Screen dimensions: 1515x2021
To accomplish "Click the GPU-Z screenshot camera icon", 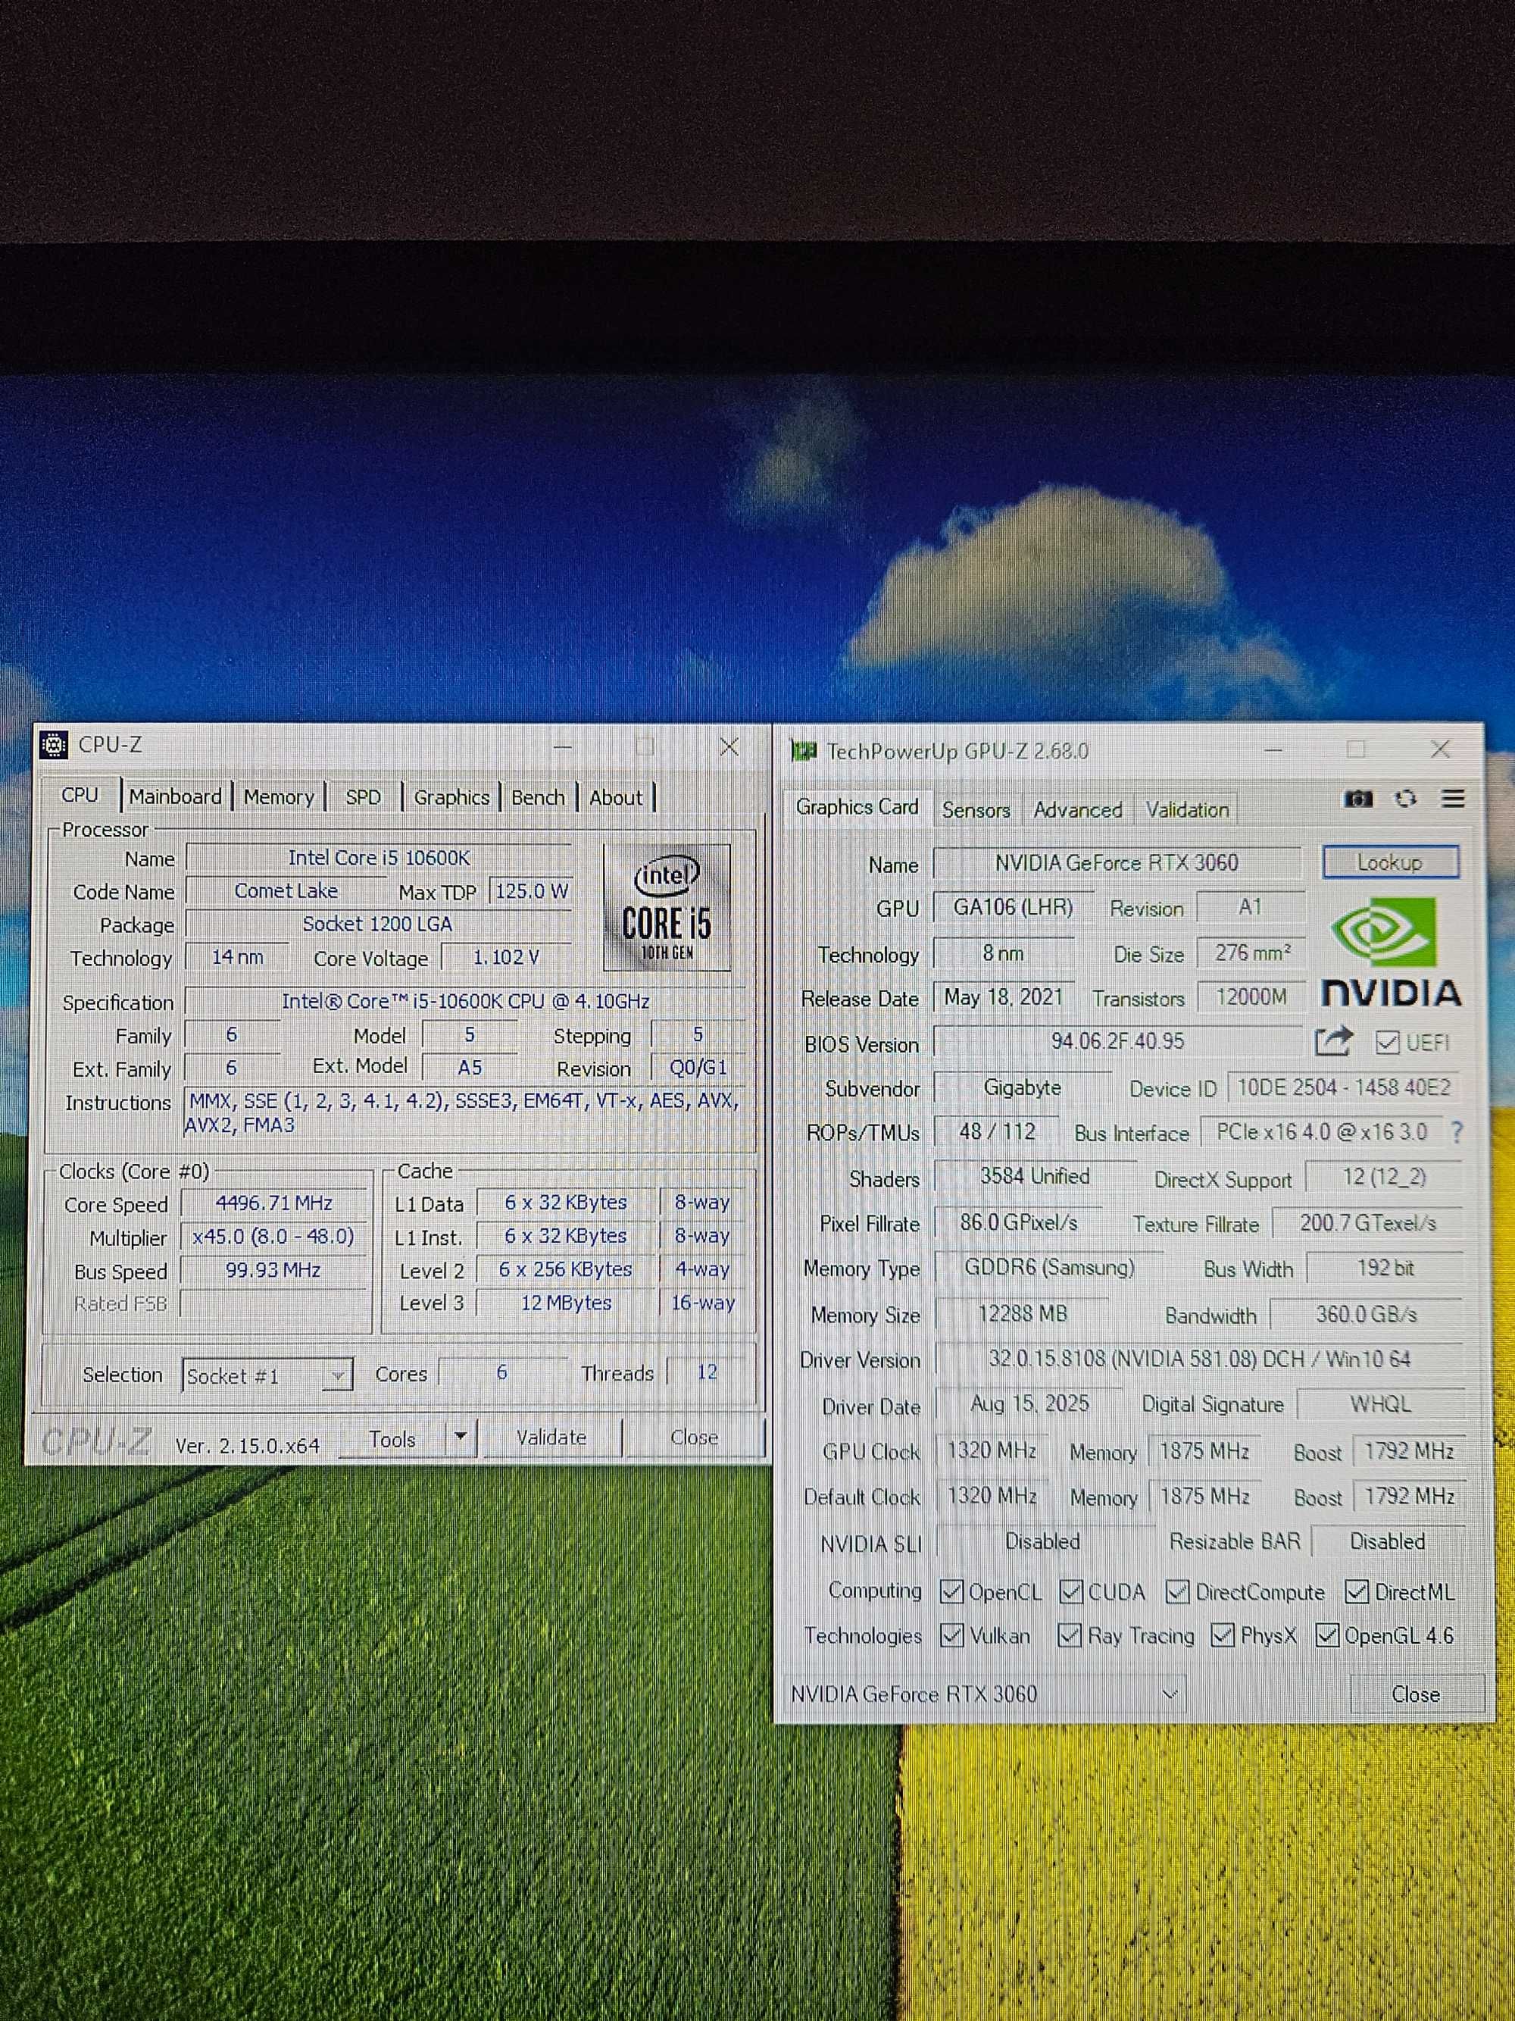I will 1358,799.
